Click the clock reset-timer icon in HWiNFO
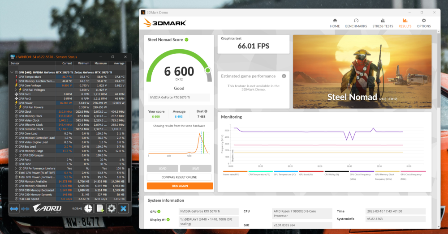Image resolution: width=448 pixels, height=234 pixels. 88,208
